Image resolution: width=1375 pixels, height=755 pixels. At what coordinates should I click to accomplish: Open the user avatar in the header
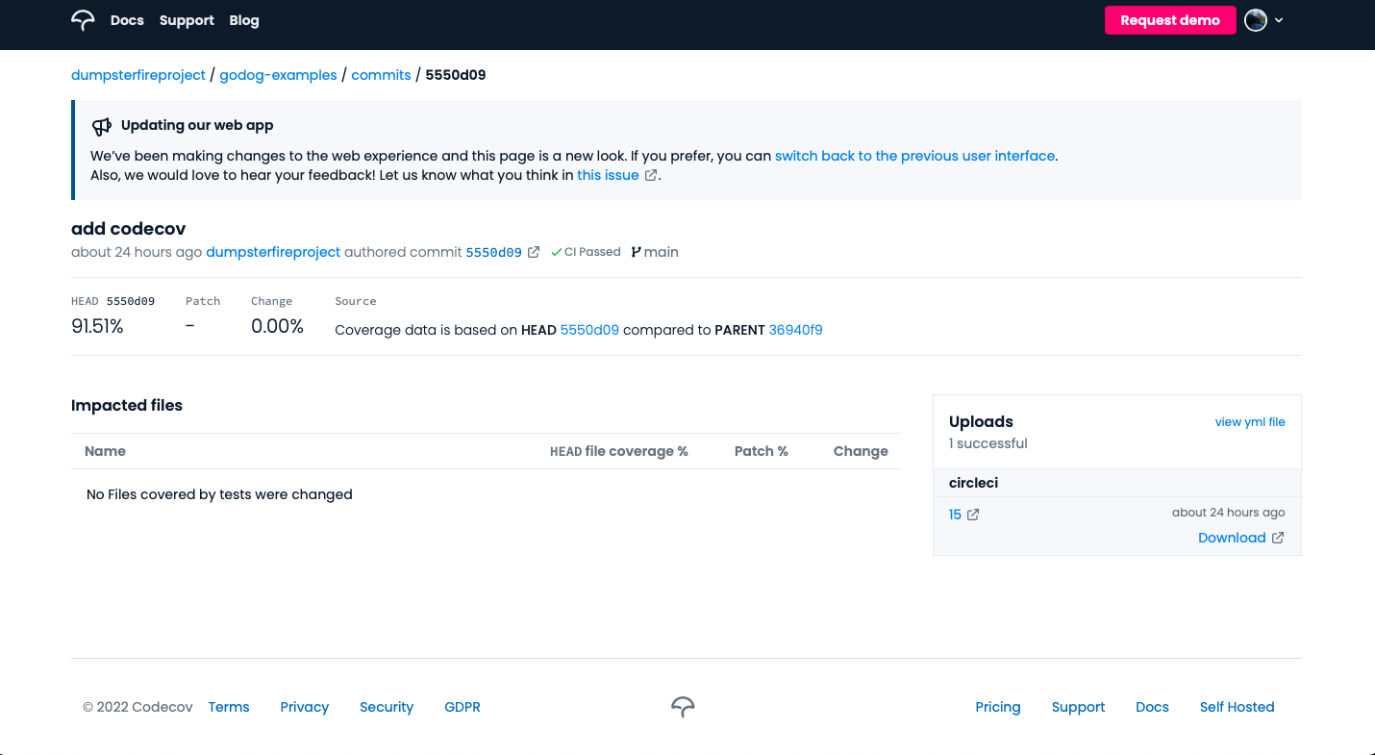[1256, 20]
